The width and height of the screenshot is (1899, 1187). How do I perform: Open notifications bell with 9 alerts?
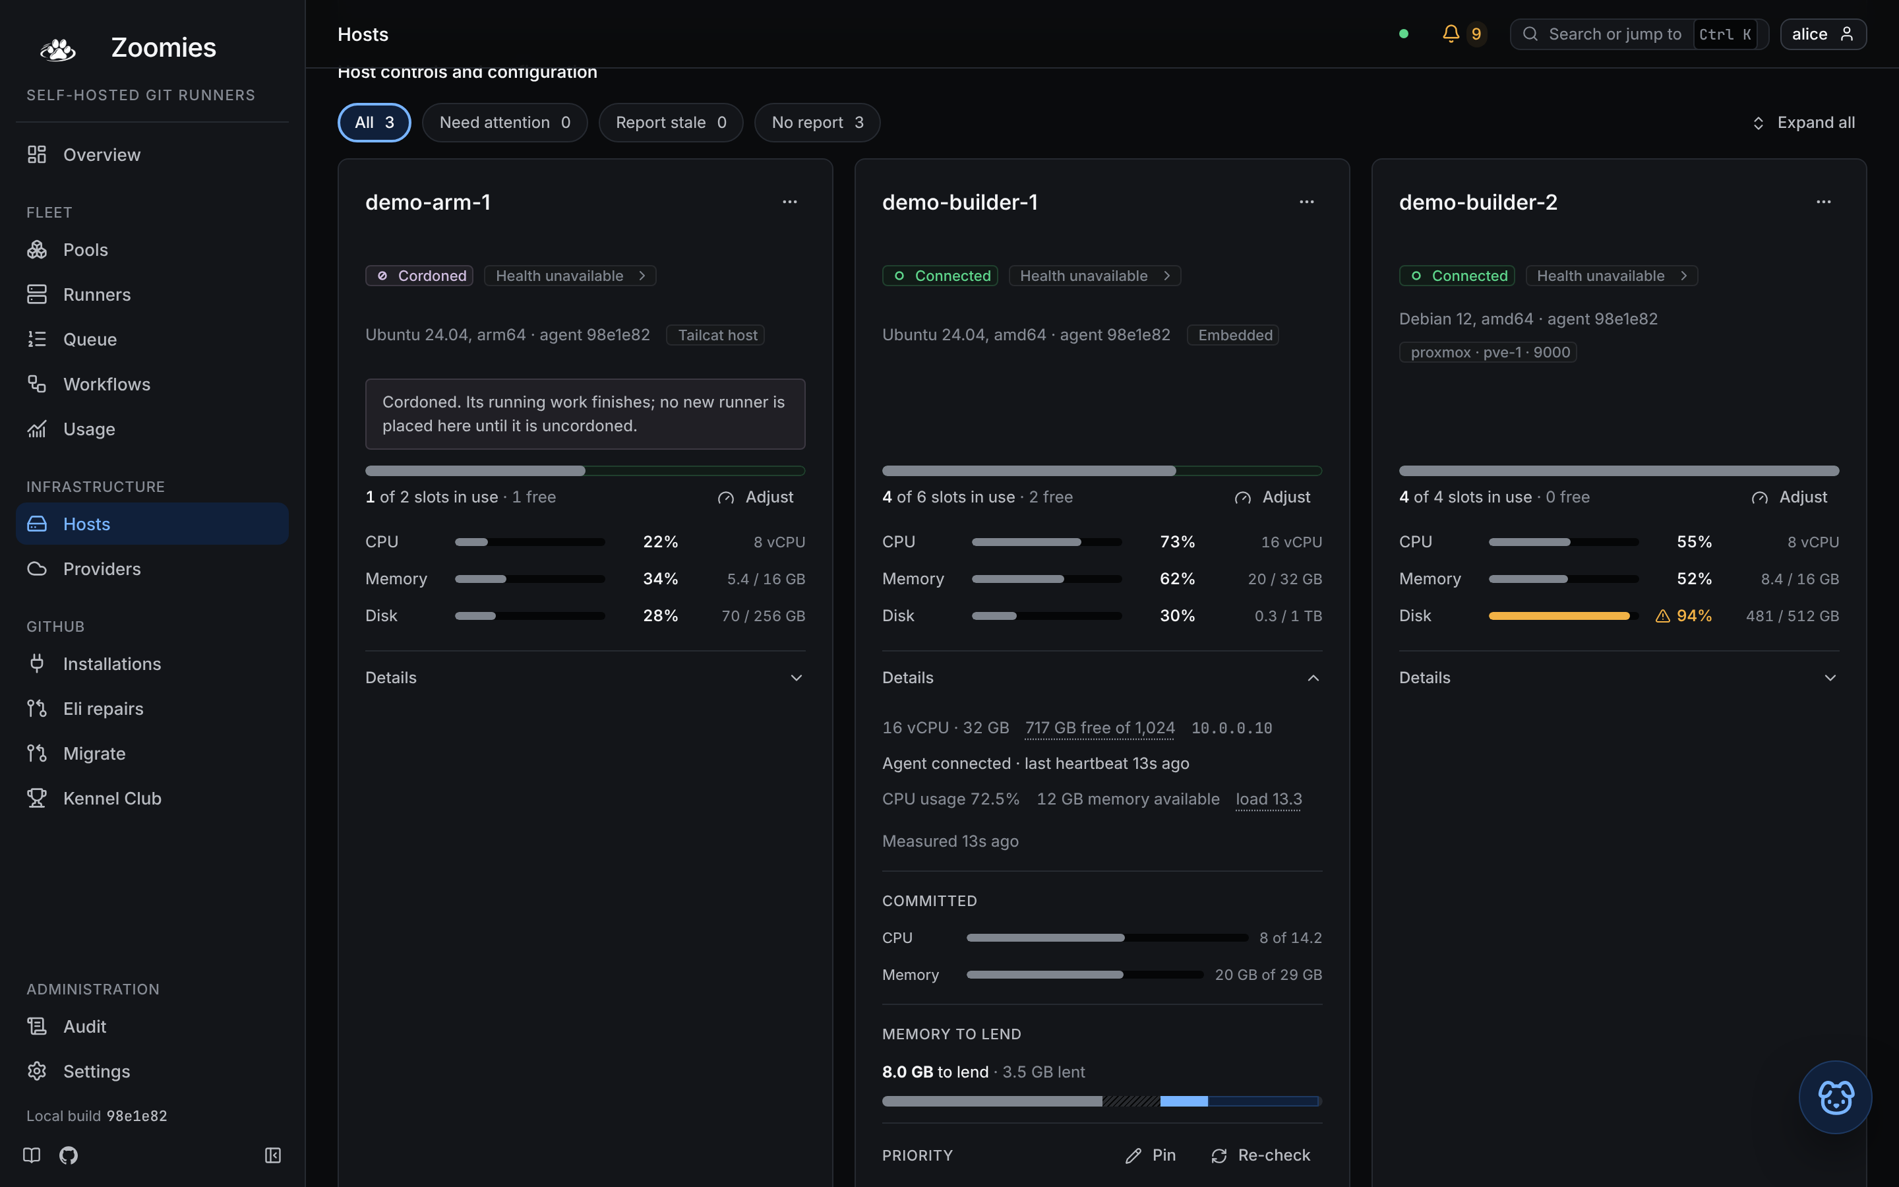(x=1464, y=34)
